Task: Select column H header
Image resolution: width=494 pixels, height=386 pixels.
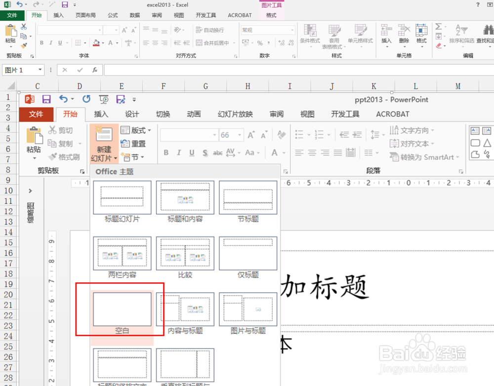Action: (x=247, y=86)
